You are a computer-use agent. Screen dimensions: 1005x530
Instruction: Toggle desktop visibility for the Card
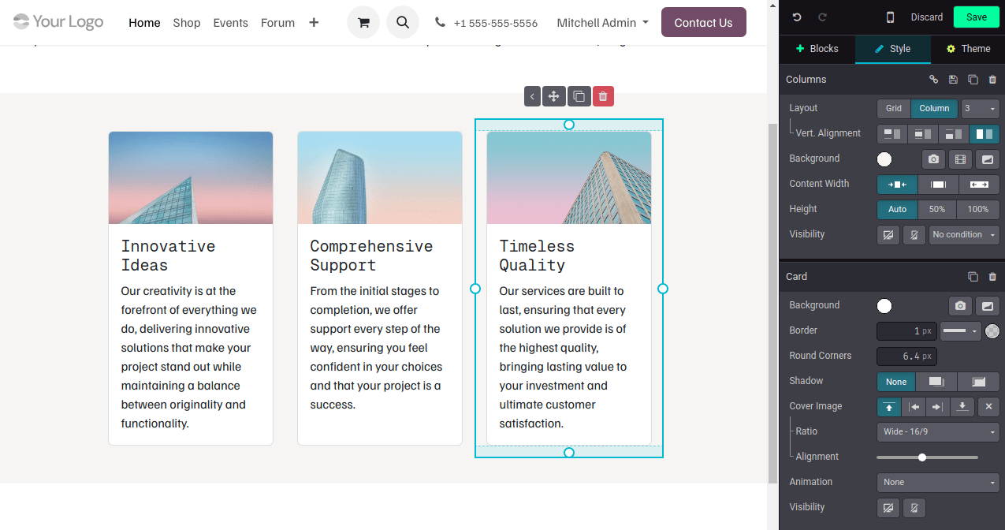pyautogui.click(x=888, y=507)
